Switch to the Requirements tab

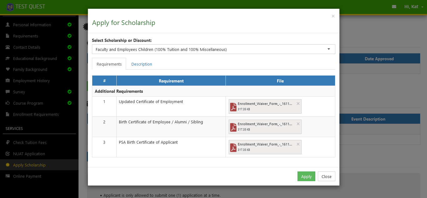(x=109, y=64)
